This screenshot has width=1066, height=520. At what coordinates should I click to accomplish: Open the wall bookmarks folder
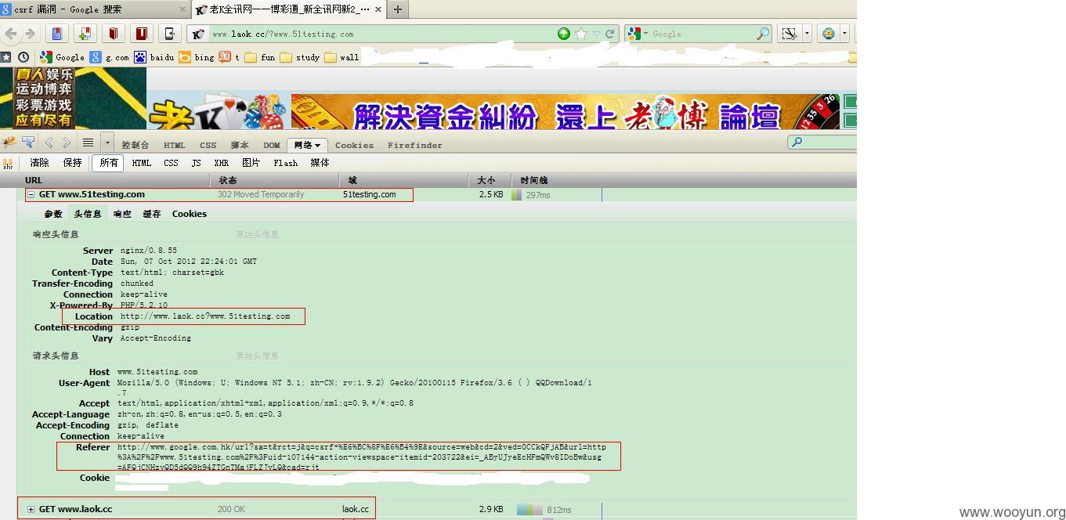tap(341, 57)
